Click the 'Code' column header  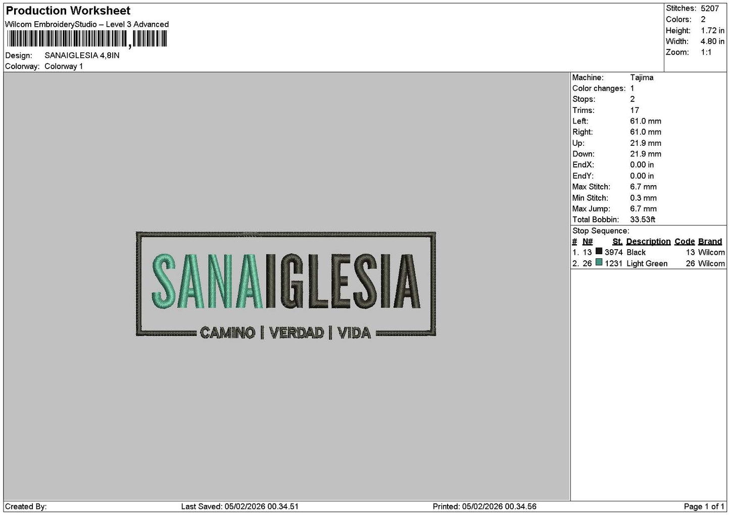[685, 242]
